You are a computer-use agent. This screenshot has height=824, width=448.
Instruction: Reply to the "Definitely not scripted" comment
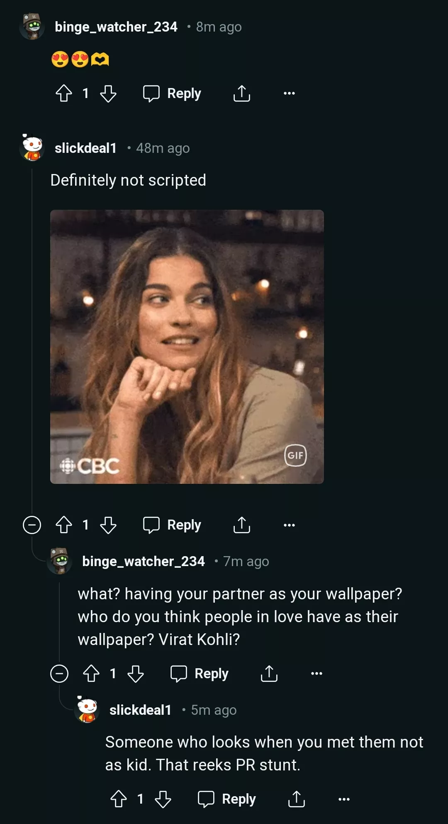click(x=173, y=525)
